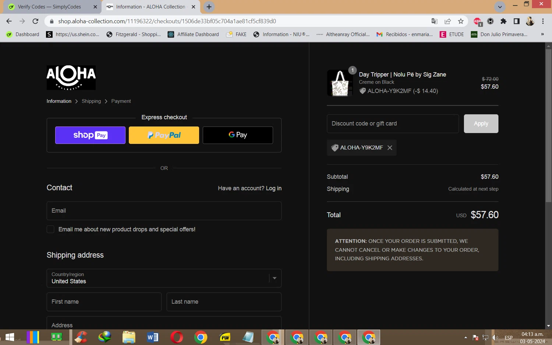View site information lock icon

(x=52, y=21)
